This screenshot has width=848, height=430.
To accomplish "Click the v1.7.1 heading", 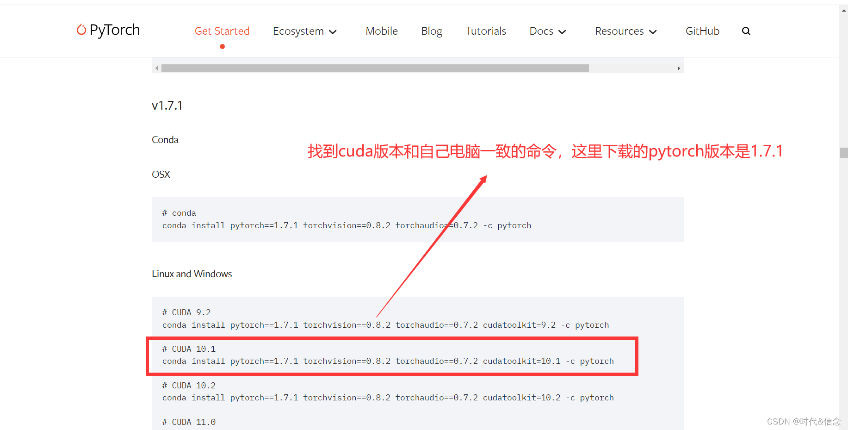I will (x=167, y=106).
